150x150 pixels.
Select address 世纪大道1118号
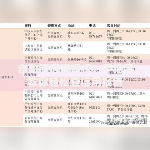(x=77, y=120)
